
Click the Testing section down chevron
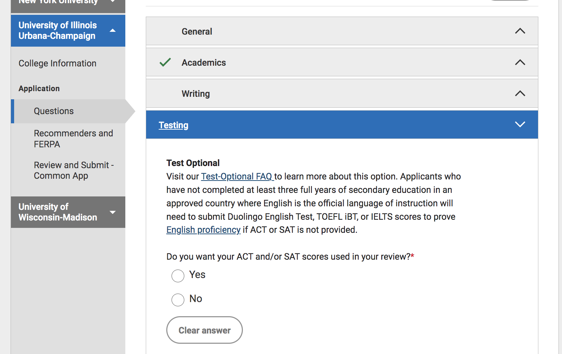coord(520,124)
